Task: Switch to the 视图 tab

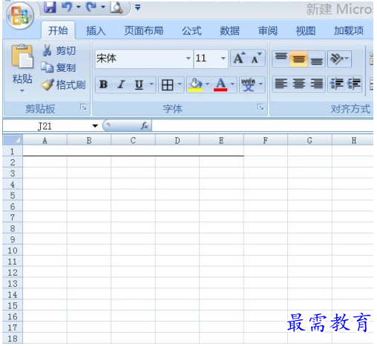Action: click(x=306, y=31)
